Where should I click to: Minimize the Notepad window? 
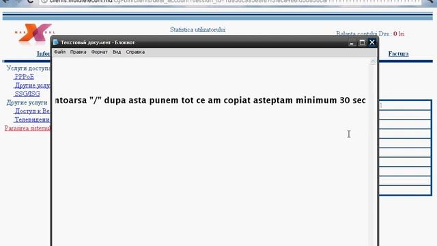[352, 42]
